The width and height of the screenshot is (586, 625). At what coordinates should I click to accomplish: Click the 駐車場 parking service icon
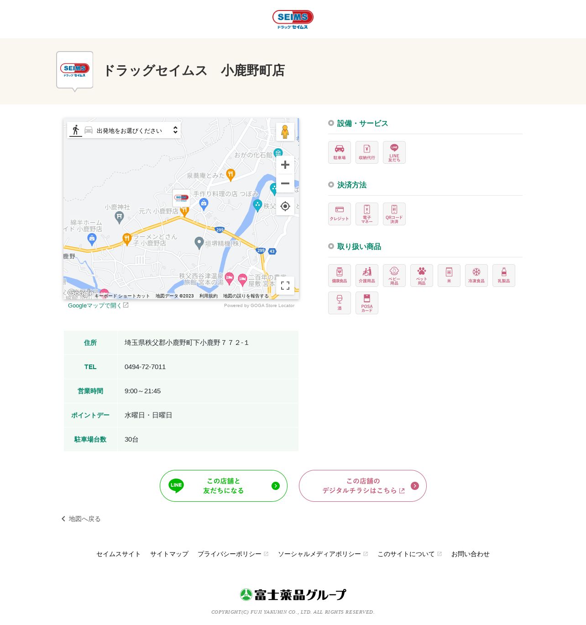(x=340, y=152)
